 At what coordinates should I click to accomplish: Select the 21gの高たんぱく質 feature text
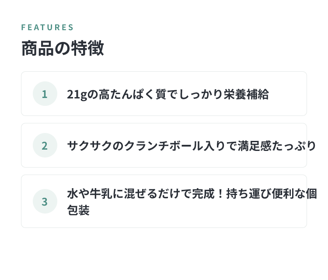(x=168, y=94)
